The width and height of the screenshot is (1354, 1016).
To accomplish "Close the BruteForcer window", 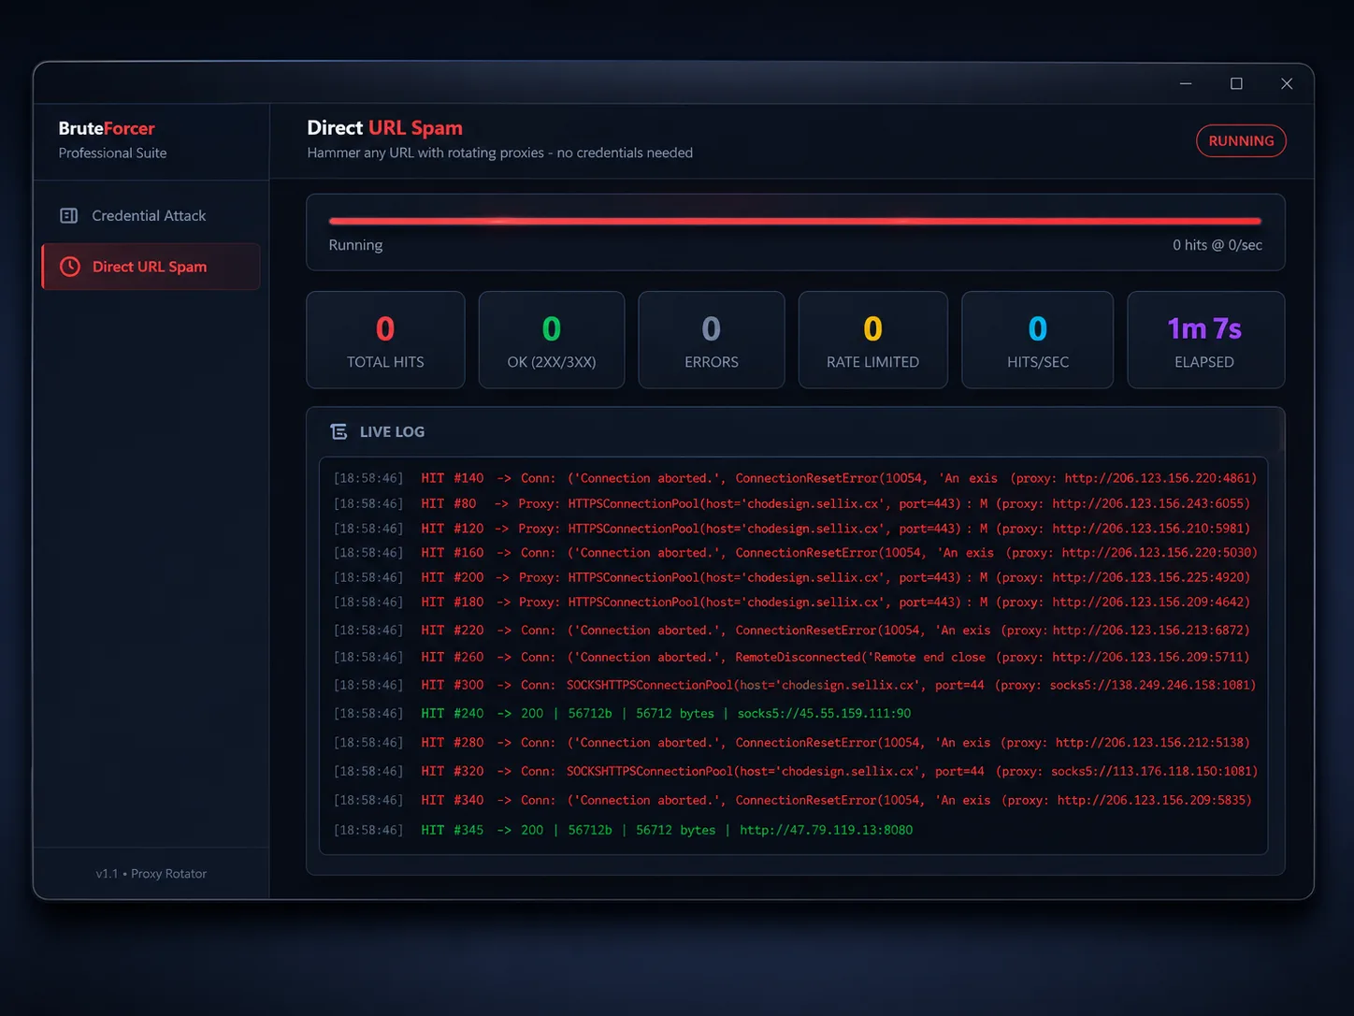I will 1287,83.
